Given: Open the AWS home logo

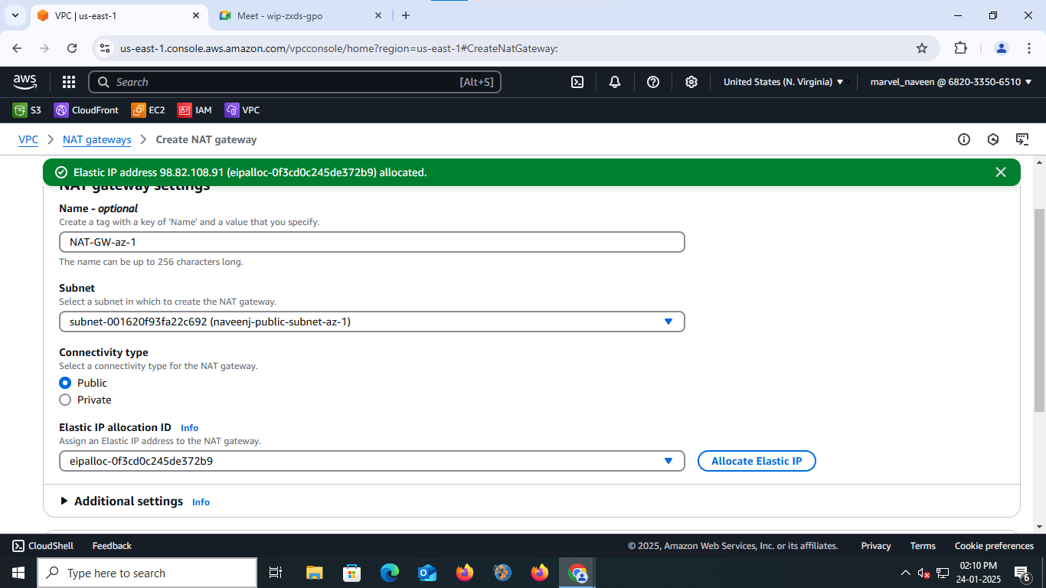Looking at the screenshot, I should tap(25, 82).
